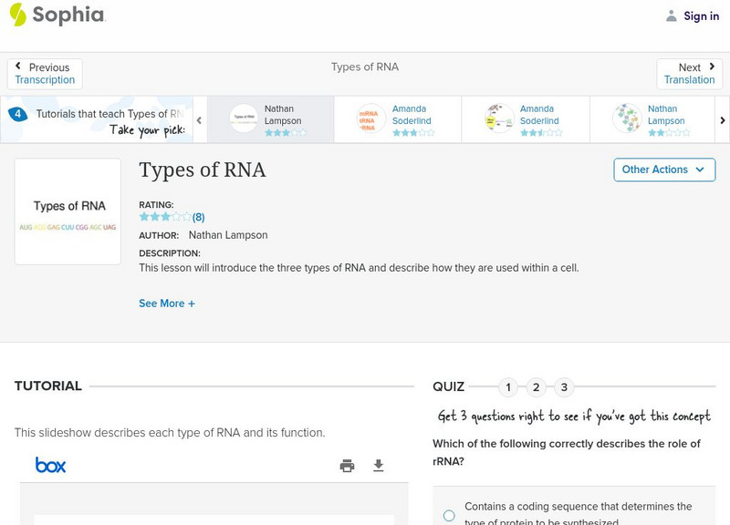Click the blue 4 tutorials badge
The image size is (730, 525).
click(x=18, y=112)
